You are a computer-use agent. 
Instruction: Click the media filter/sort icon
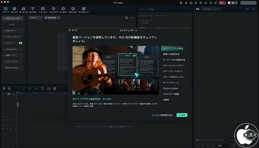click(x=127, y=18)
